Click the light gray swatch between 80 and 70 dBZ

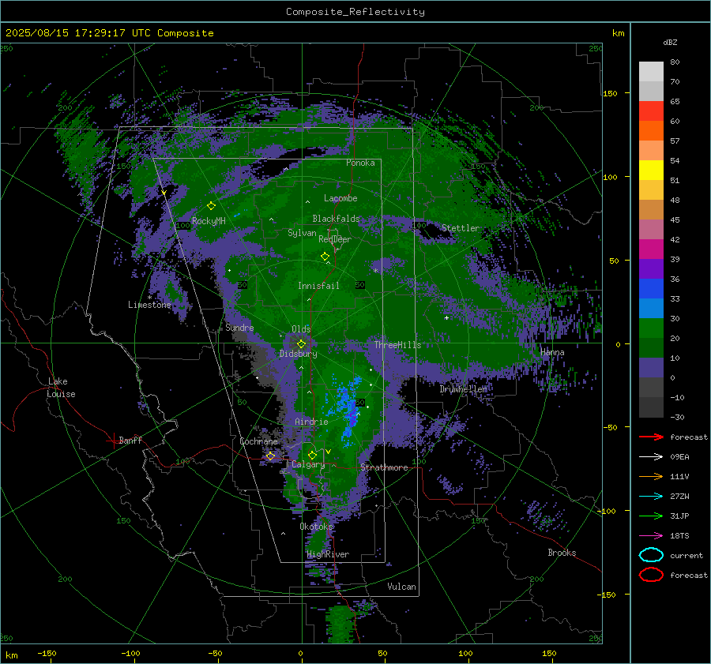coord(651,72)
